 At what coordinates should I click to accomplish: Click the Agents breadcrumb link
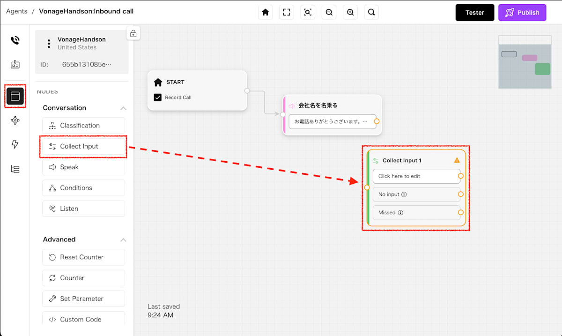(x=17, y=11)
